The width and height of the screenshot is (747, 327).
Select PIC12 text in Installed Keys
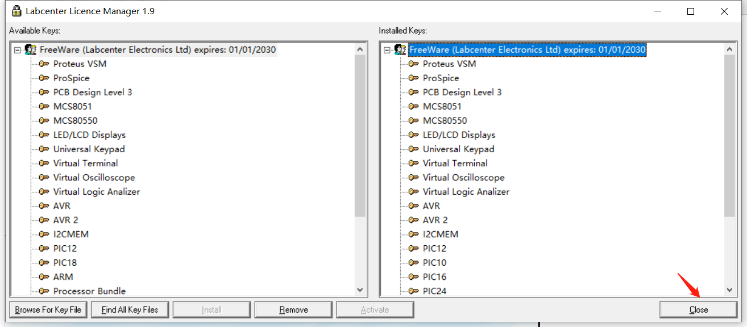pyautogui.click(x=434, y=248)
